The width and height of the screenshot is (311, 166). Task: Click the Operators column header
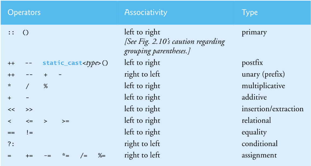[x=24, y=12]
